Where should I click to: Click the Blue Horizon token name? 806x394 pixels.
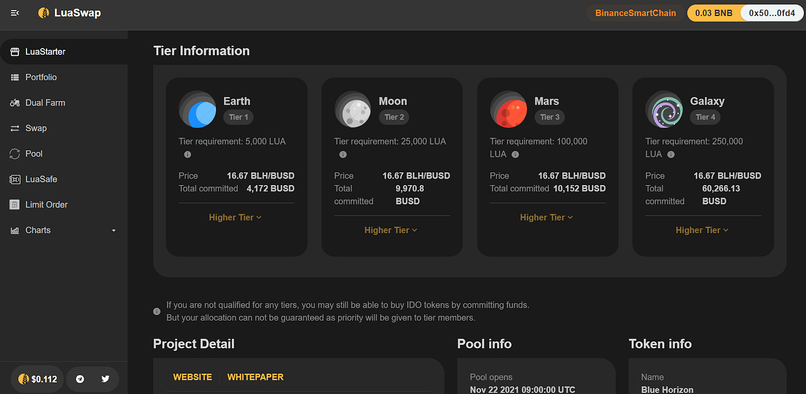[x=667, y=390]
